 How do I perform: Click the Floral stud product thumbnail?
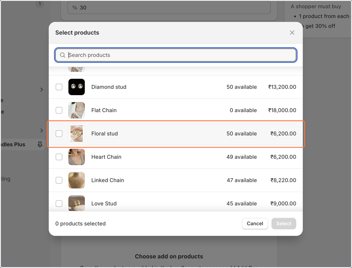pos(77,134)
